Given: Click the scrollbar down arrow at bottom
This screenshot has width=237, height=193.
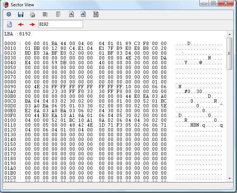Looking at the screenshot, I should [x=229, y=178].
